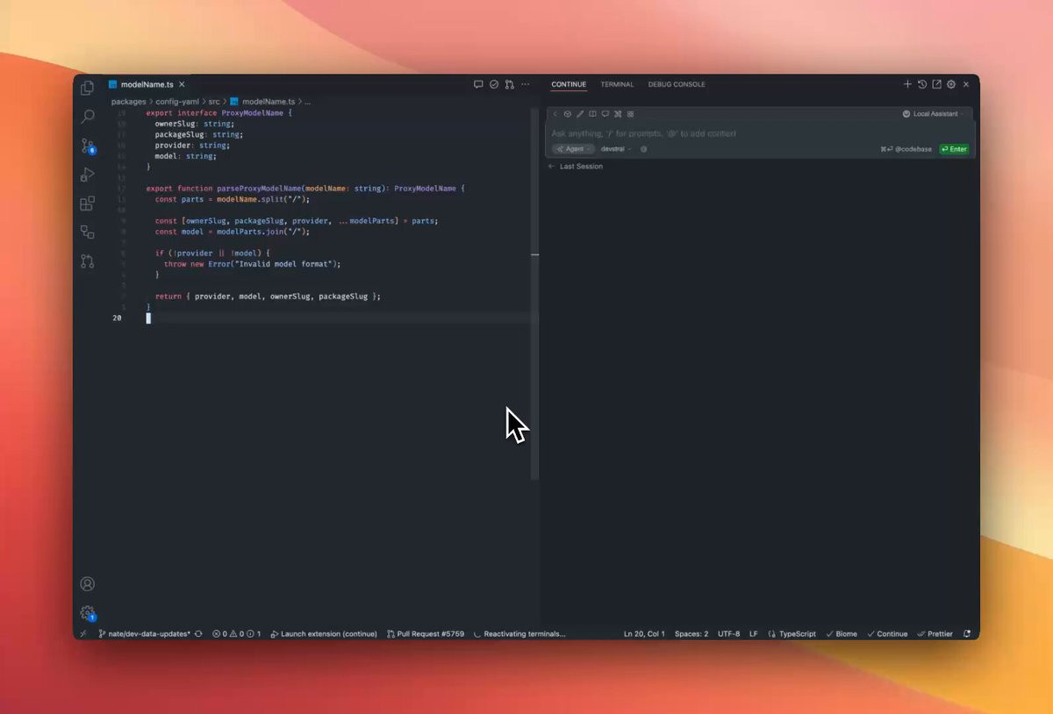Start a new Continue session with plus icon
Viewport: 1053px width, 714px height.
click(907, 84)
